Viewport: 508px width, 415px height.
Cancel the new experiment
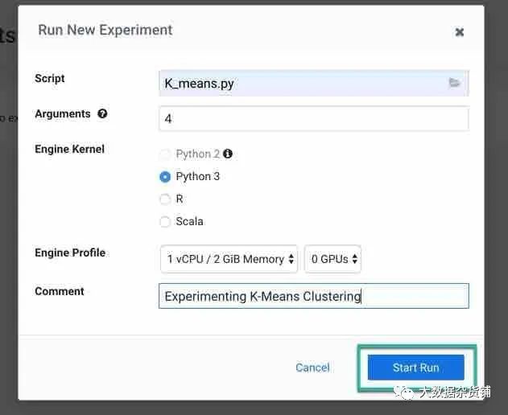tap(312, 368)
